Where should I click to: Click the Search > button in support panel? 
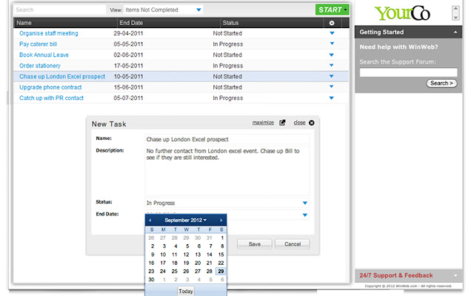[x=441, y=83]
